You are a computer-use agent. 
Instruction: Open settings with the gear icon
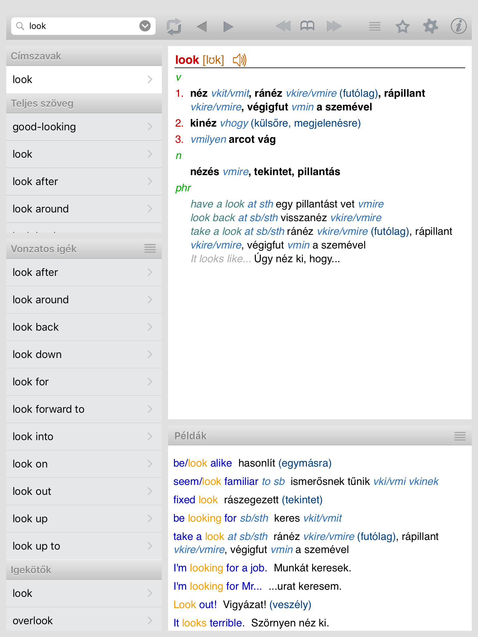click(430, 26)
